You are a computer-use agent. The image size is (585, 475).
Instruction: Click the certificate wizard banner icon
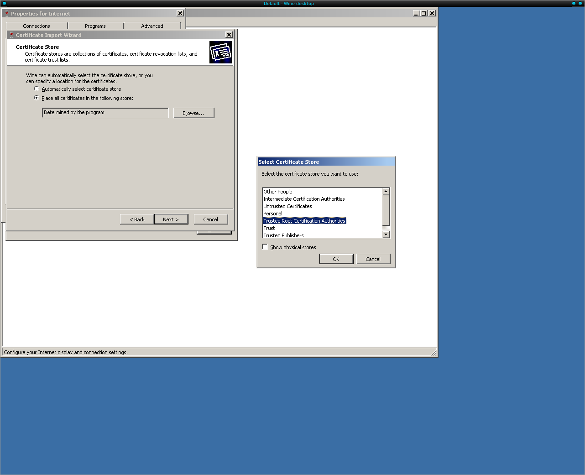point(221,52)
